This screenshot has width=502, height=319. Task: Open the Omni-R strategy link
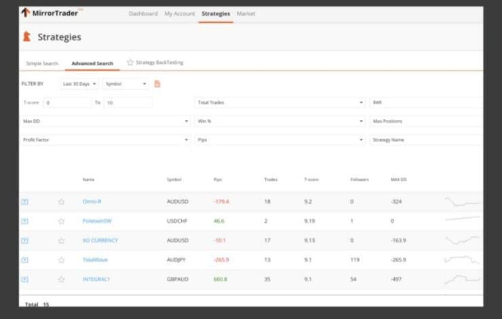coord(92,202)
